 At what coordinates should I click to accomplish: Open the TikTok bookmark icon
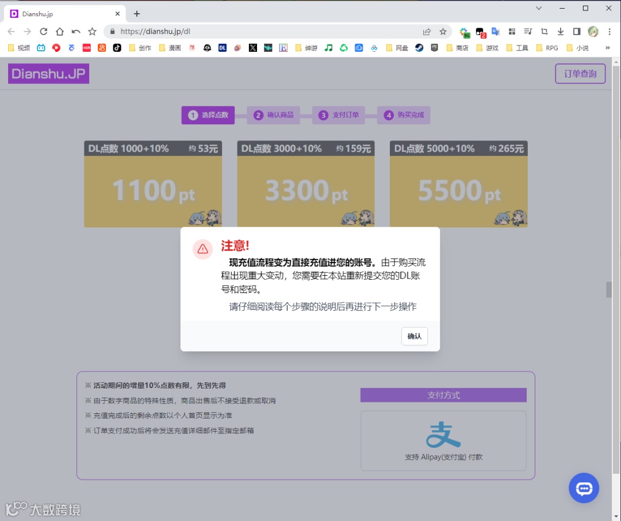pos(117,48)
